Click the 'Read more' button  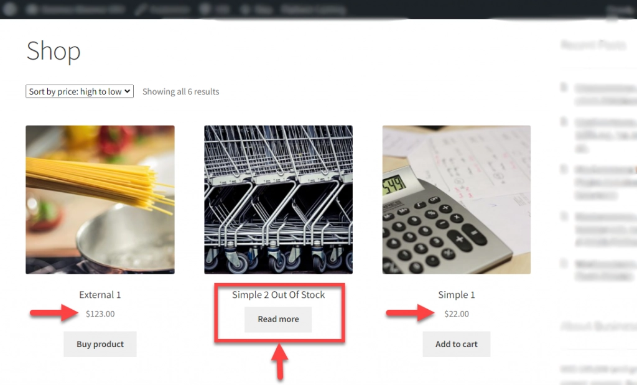278,319
